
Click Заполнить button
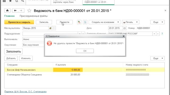tap(14, 51)
